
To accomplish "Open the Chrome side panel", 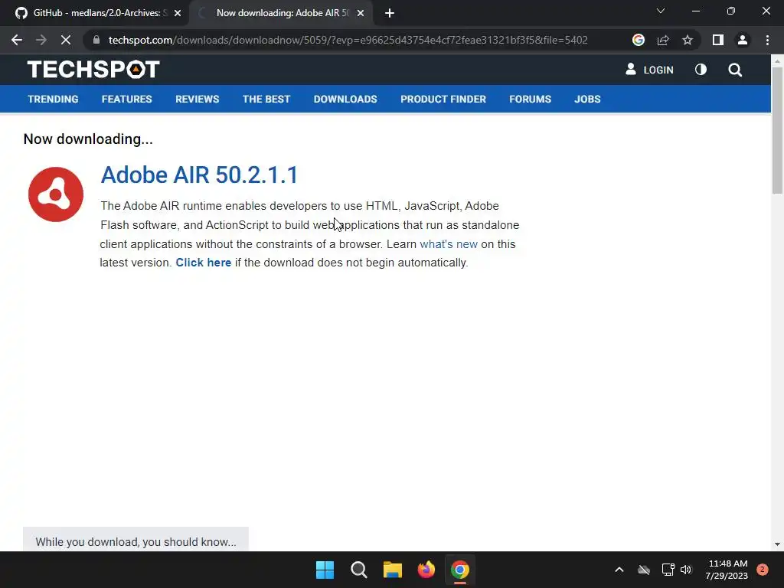I will point(718,40).
